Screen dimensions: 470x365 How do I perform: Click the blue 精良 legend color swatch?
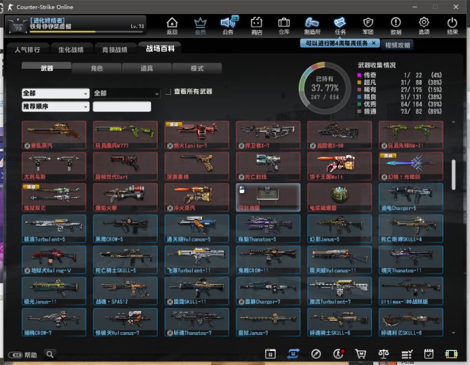tap(359, 97)
